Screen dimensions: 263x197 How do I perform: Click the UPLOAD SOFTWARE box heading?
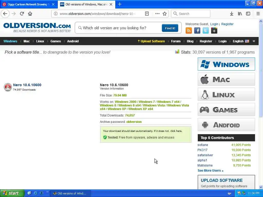pos(222,180)
